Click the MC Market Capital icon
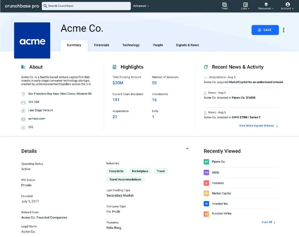The image size is (299, 237). [206, 193]
